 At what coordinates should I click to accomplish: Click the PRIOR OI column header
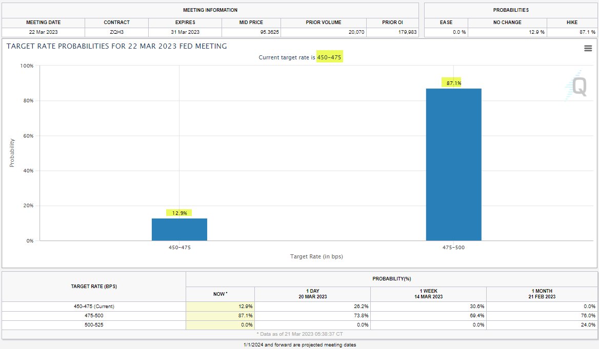click(x=392, y=23)
